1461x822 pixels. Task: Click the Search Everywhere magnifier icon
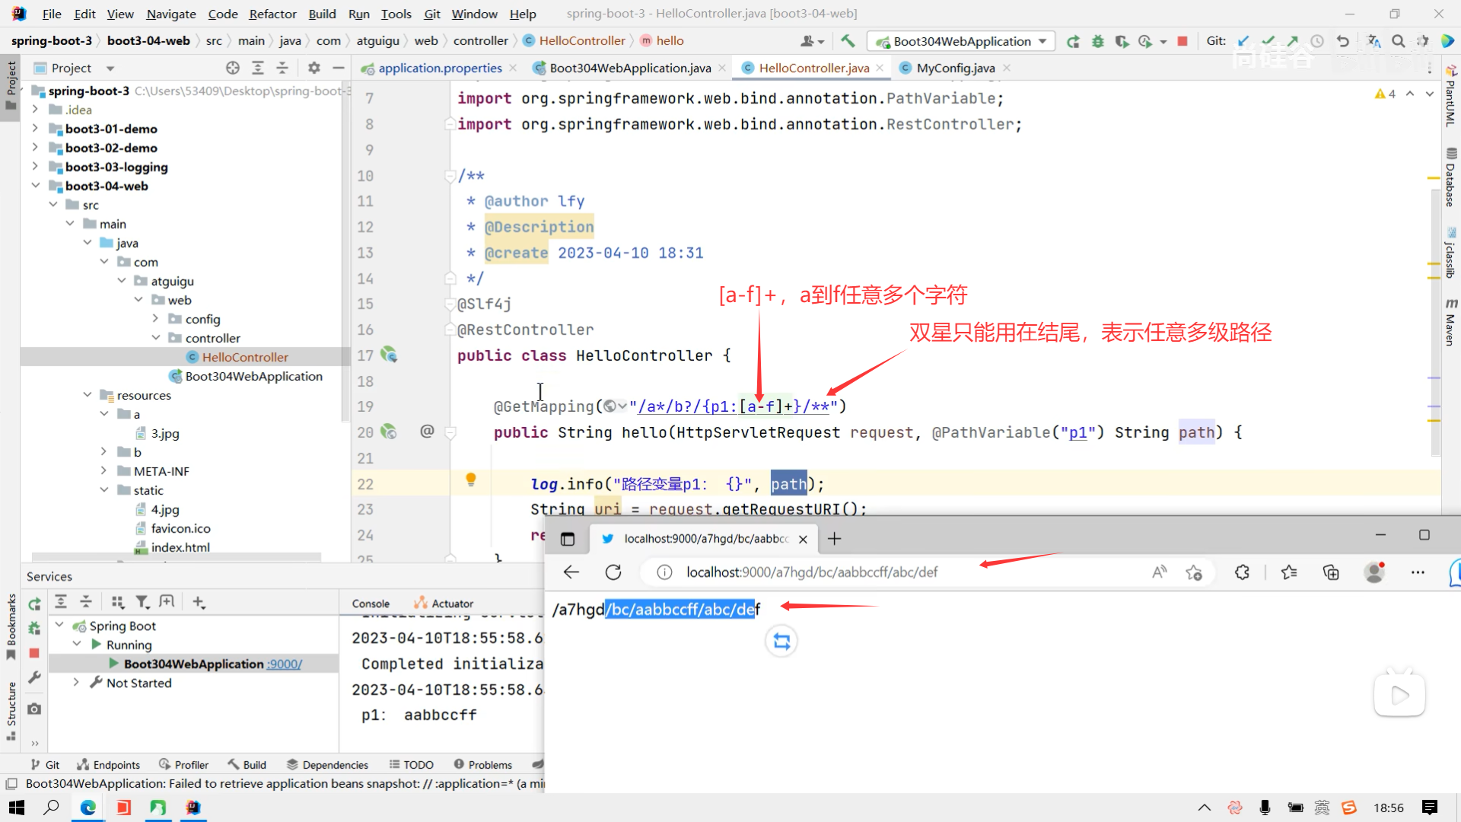[1399, 41]
